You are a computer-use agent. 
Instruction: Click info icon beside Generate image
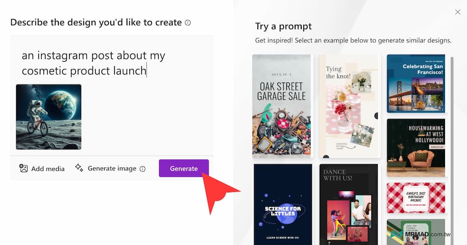tap(143, 169)
